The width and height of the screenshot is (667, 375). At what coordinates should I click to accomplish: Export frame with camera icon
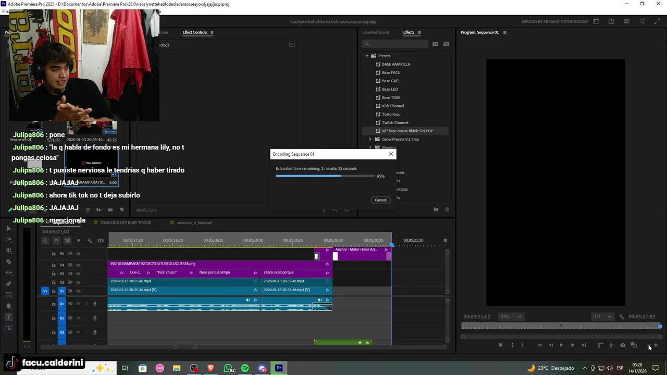[623, 345]
